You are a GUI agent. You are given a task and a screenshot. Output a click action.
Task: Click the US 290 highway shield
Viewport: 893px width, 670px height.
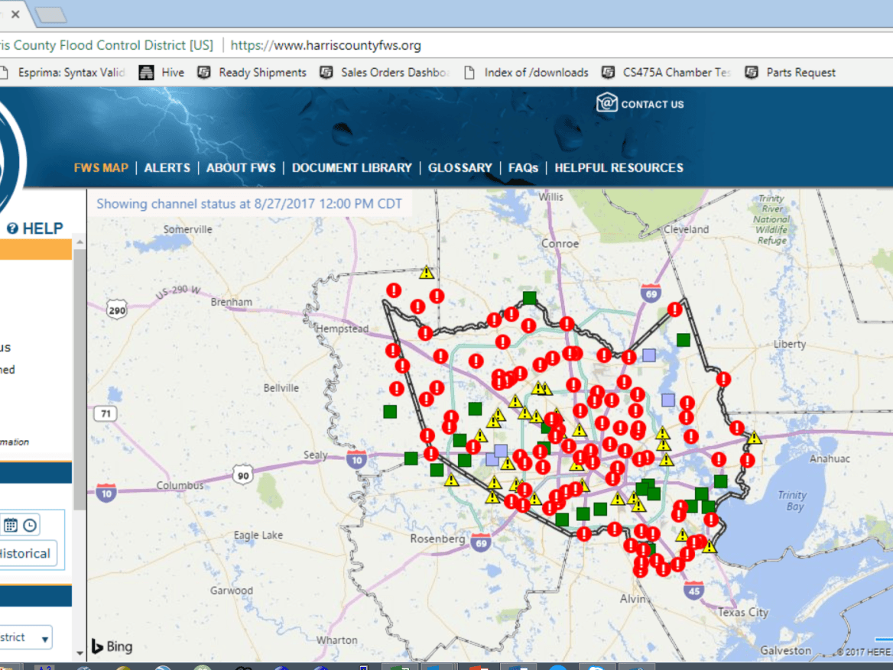[x=117, y=310]
